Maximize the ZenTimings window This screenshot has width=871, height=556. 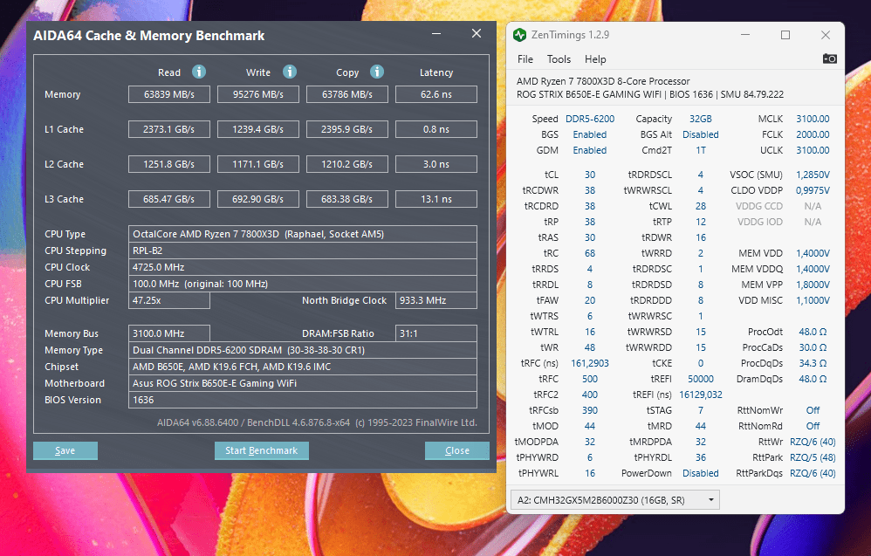[x=785, y=35]
